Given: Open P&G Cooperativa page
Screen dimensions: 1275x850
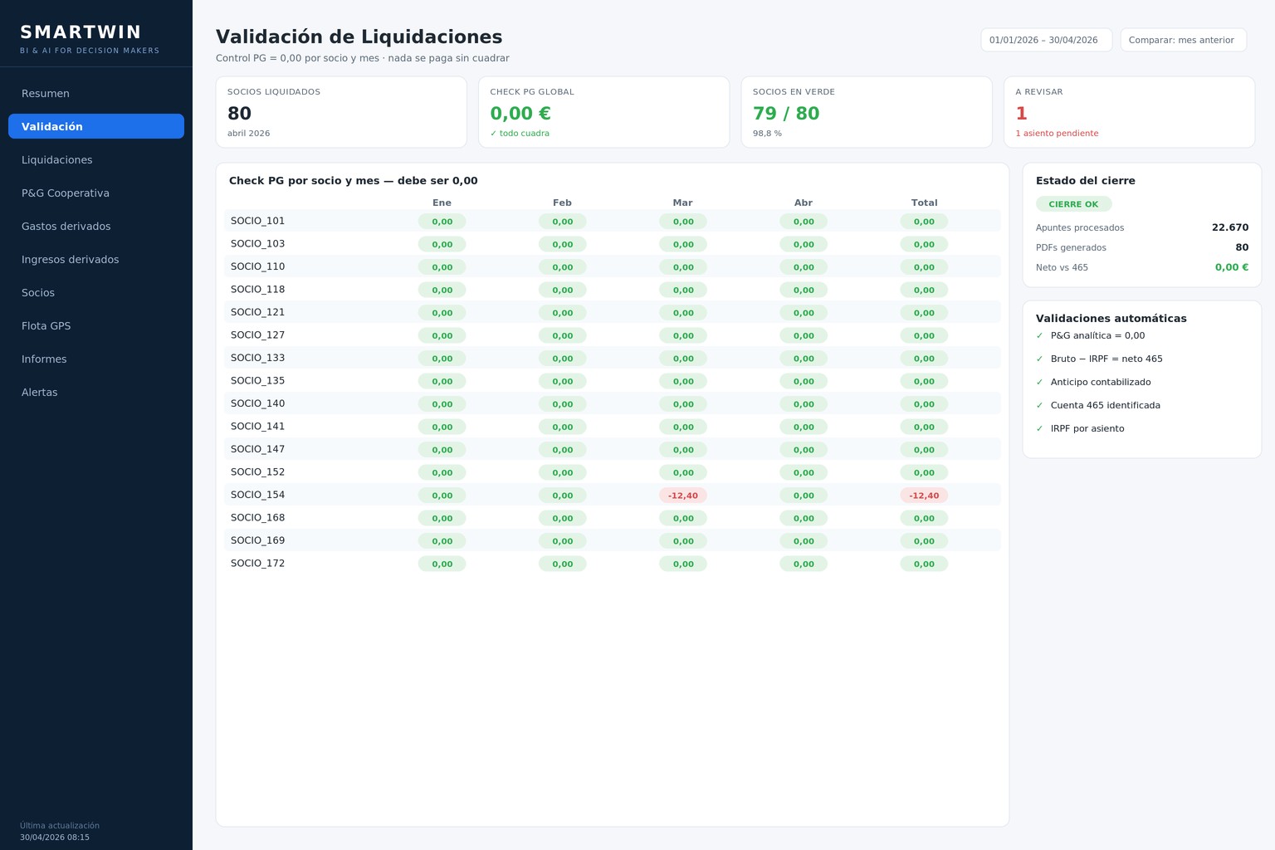Looking at the screenshot, I should (x=96, y=193).
